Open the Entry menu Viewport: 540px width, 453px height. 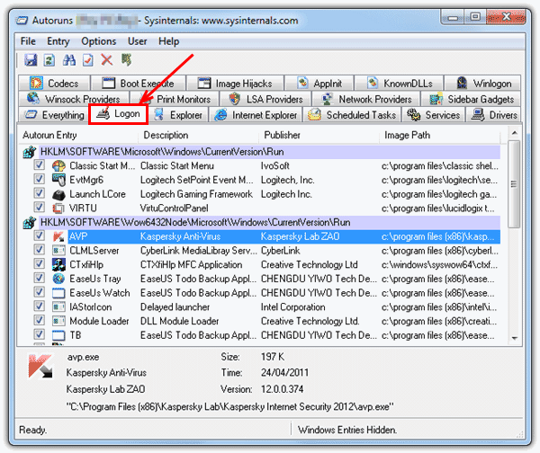(x=58, y=41)
